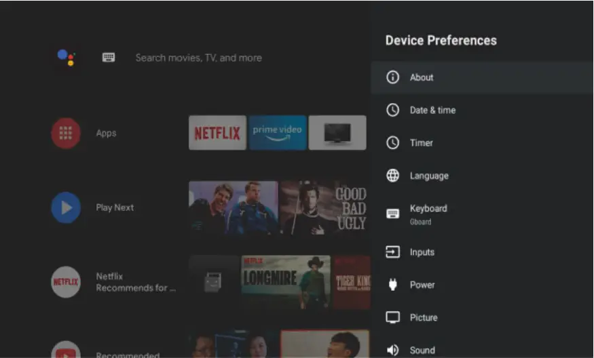The height and width of the screenshot is (358, 594).
Task: Click the Sound speaker icon
Action: [x=392, y=350]
